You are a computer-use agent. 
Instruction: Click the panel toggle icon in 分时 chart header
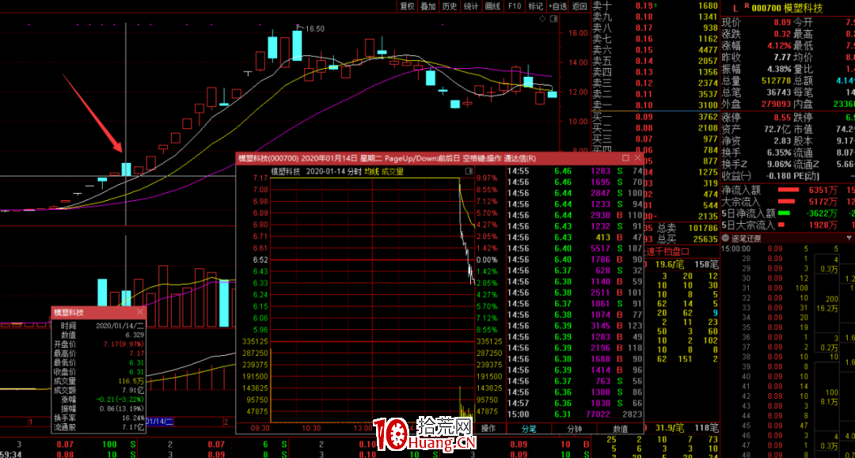[469, 171]
